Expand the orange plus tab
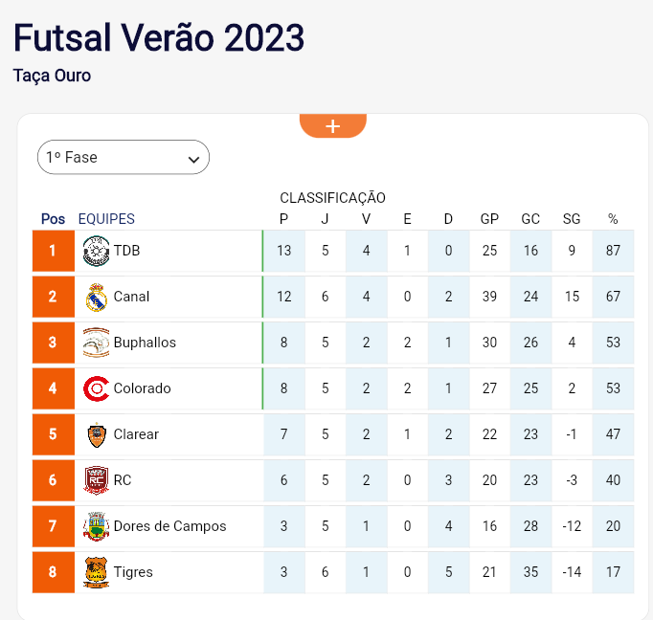The height and width of the screenshot is (620, 653). [333, 125]
